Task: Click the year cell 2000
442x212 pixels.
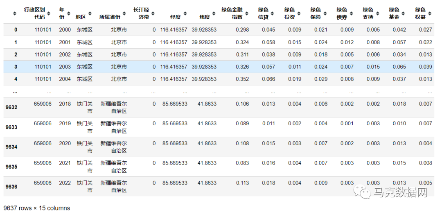Action: (65, 29)
